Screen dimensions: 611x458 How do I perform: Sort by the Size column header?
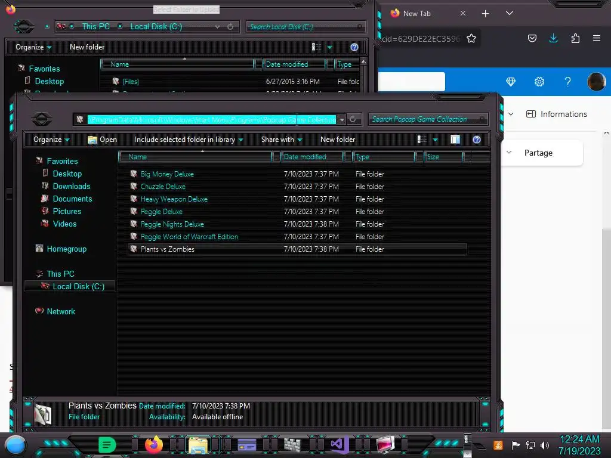443,157
